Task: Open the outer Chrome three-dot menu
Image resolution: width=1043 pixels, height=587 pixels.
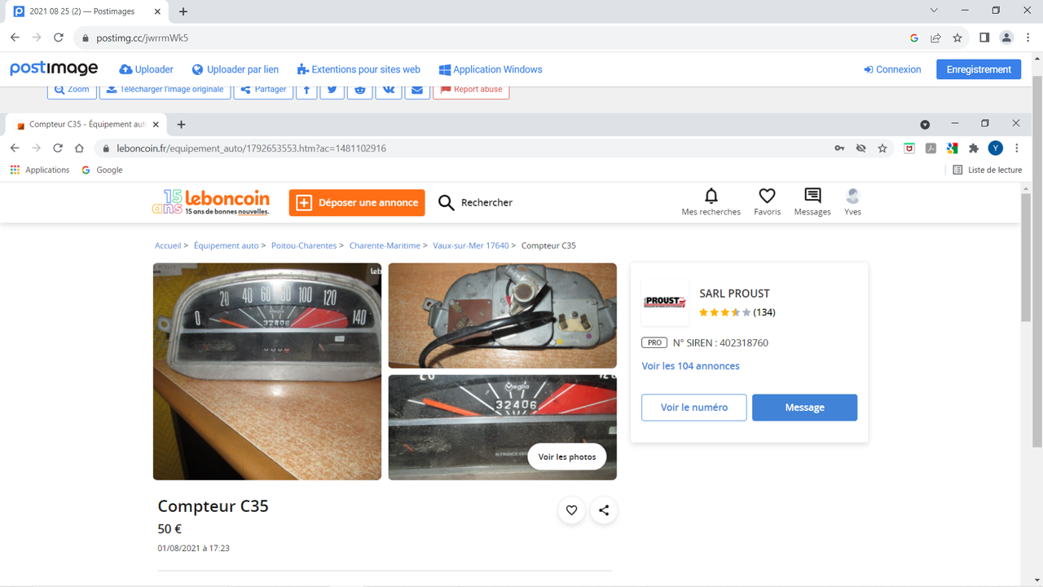Action: [x=1028, y=38]
